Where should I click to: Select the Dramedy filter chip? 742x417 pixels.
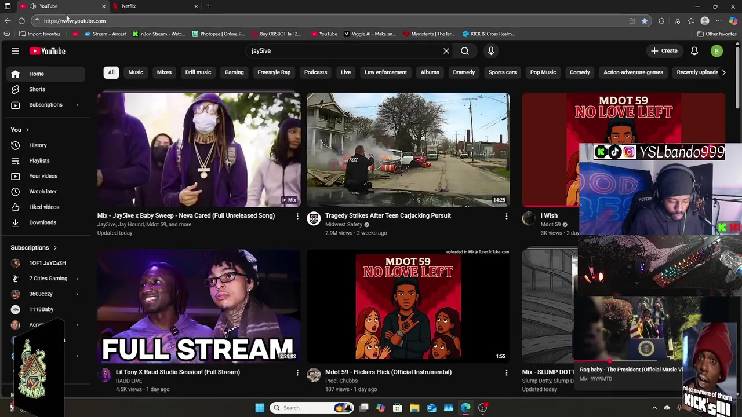(464, 72)
